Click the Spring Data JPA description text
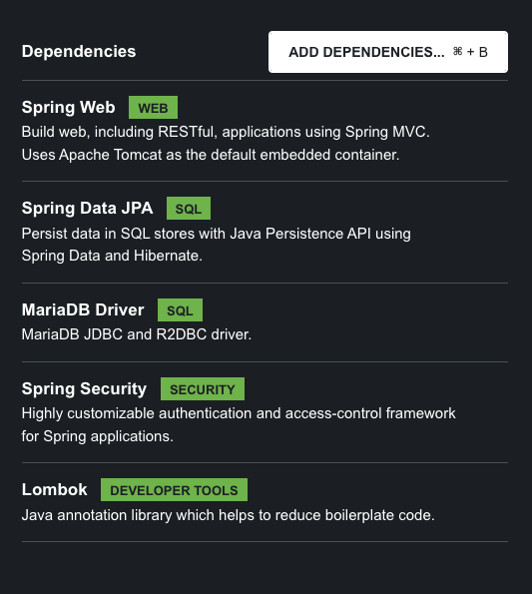The height and width of the screenshot is (594, 532). (217, 245)
